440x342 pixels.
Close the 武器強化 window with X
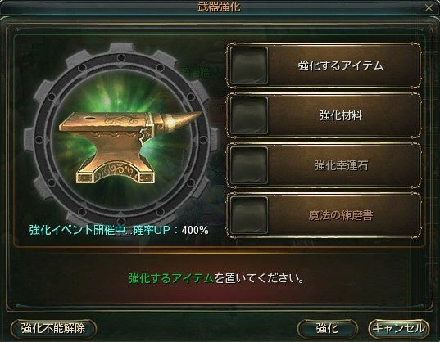[429, 8]
